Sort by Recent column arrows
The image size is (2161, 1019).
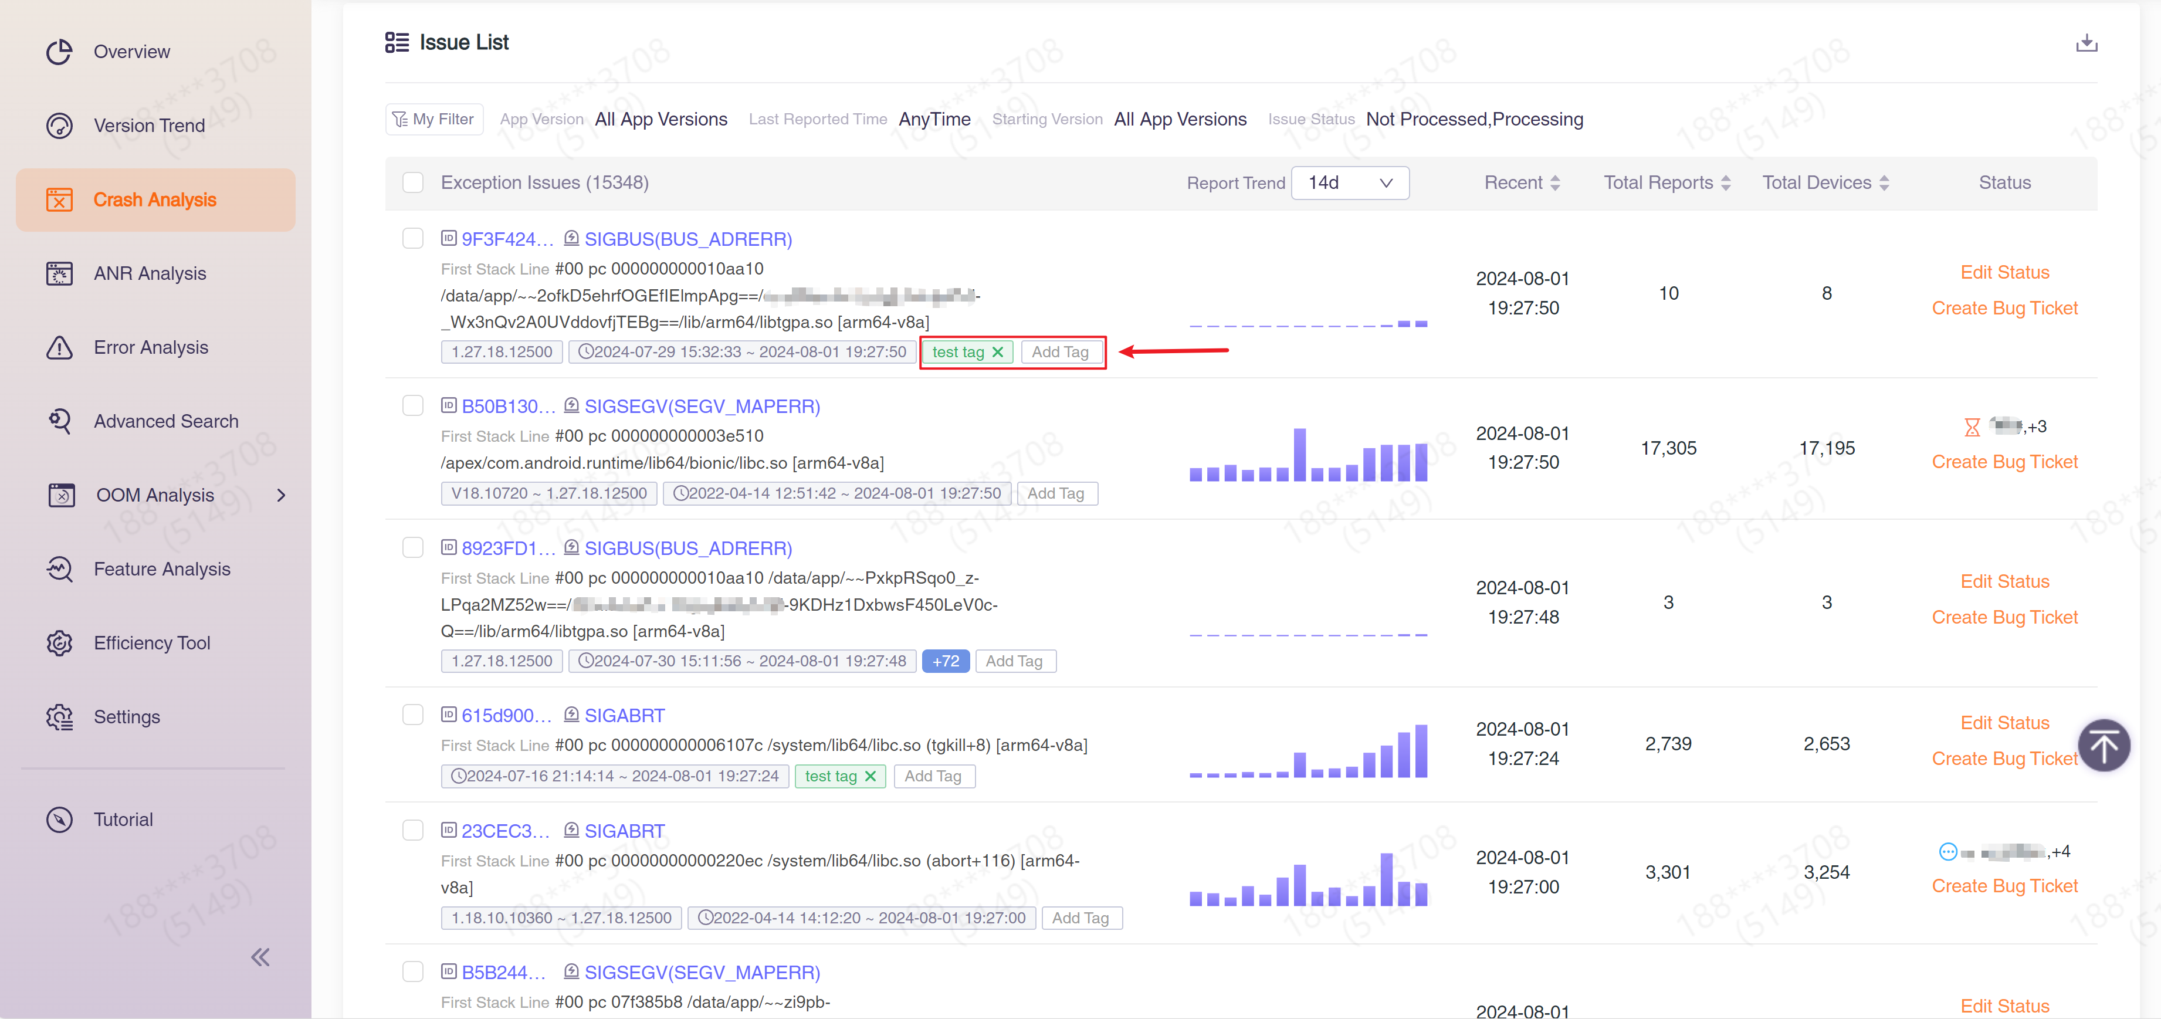[x=1554, y=183]
